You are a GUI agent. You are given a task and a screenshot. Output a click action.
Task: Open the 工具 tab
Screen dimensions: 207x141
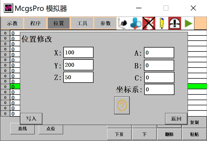point(82,23)
